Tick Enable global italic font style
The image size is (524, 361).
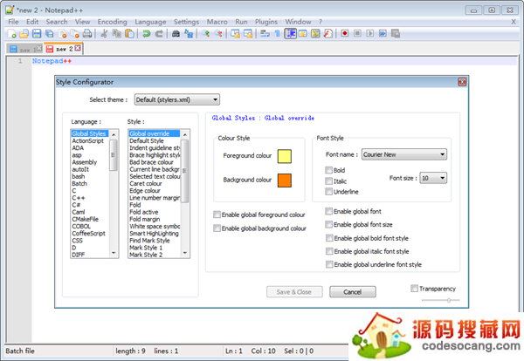coord(329,251)
